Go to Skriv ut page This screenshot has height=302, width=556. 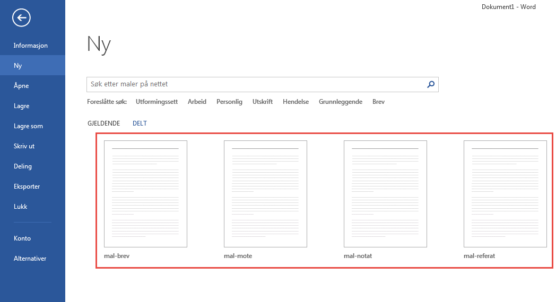pos(32,146)
